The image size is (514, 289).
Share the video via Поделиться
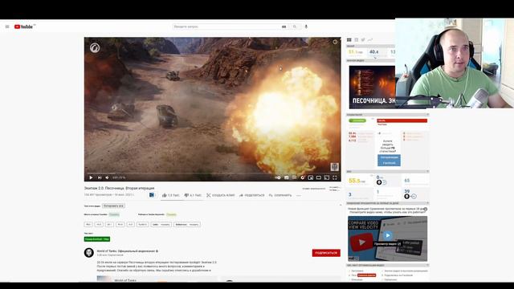pos(251,195)
